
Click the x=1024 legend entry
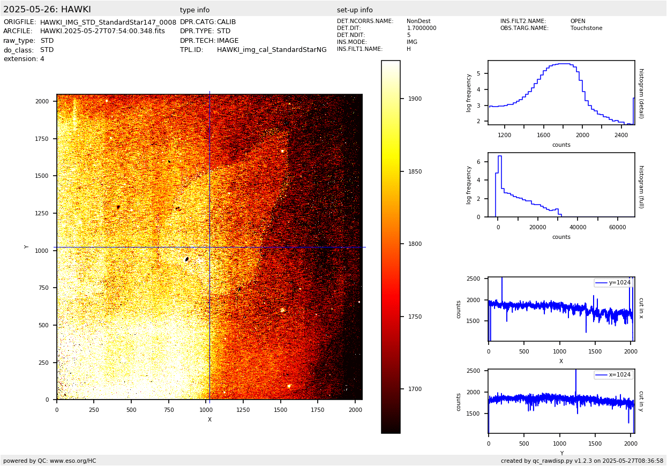[x=613, y=375]
